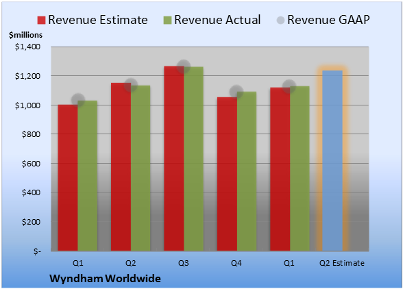The height and width of the screenshot is (289, 403).
Task: Click the GAAP marker above Q3 bars
Action: [184, 66]
